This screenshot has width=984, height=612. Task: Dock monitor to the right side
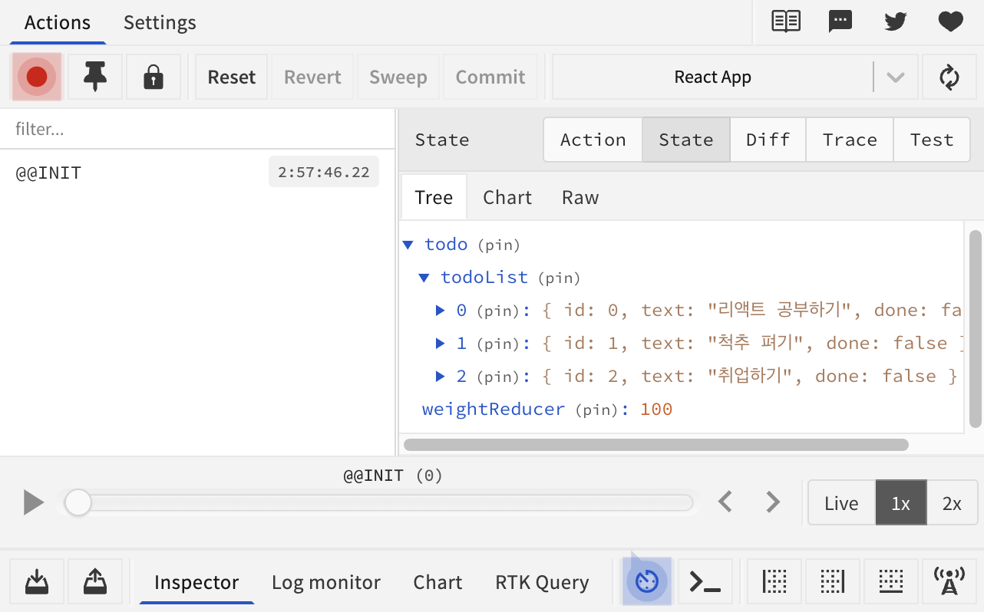pyautogui.click(x=833, y=581)
